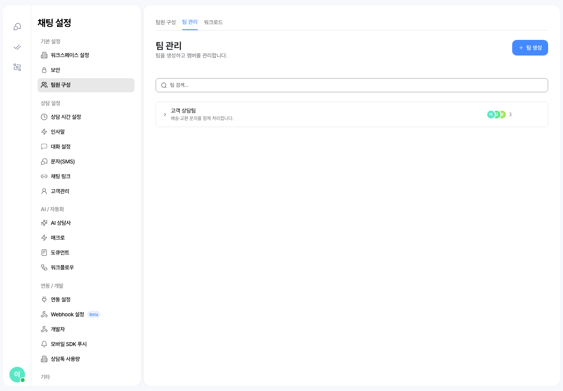Click the member avatars of 고객 상담팀
Image resolution: width=563 pixels, height=391 pixels.
497,115
